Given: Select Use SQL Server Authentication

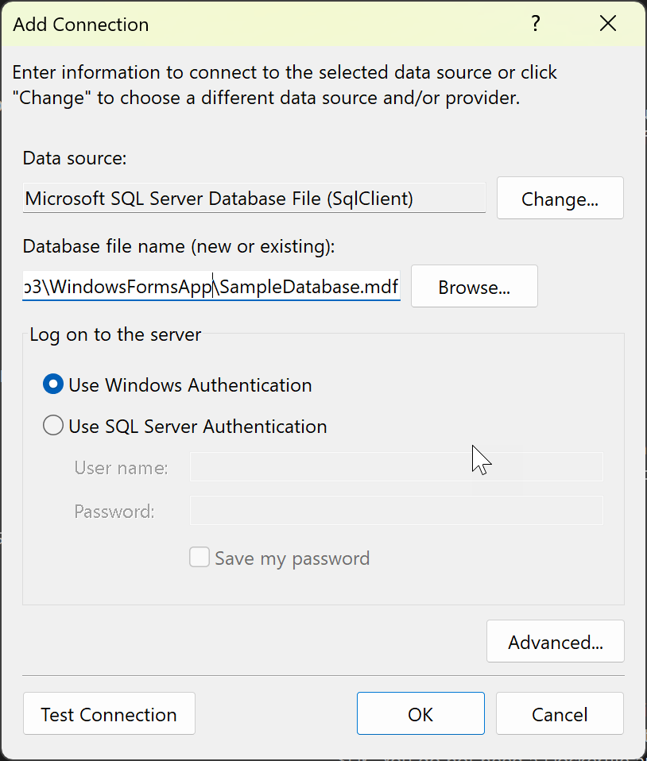Looking at the screenshot, I should coord(52,425).
